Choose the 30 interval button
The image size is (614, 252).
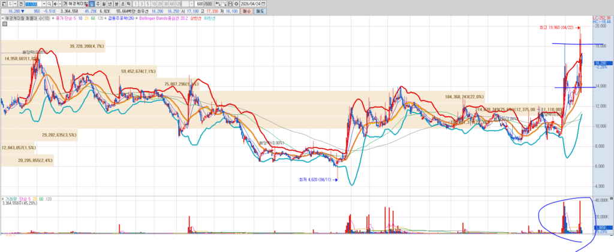(166, 4)
